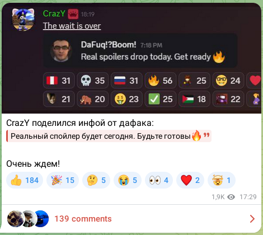
Task: Open the commenter avatars beside comments count
Action: [28, 219]
